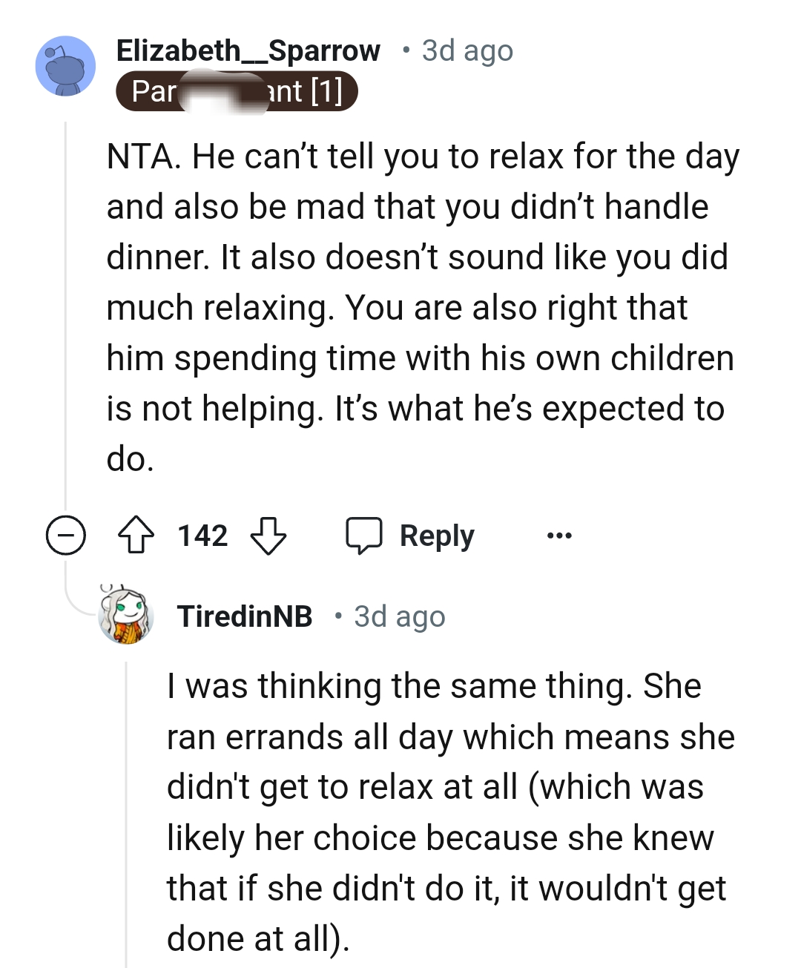801x968 pixels.
Task: Visit TiredinNB's user page
Action: click(245, 616)
